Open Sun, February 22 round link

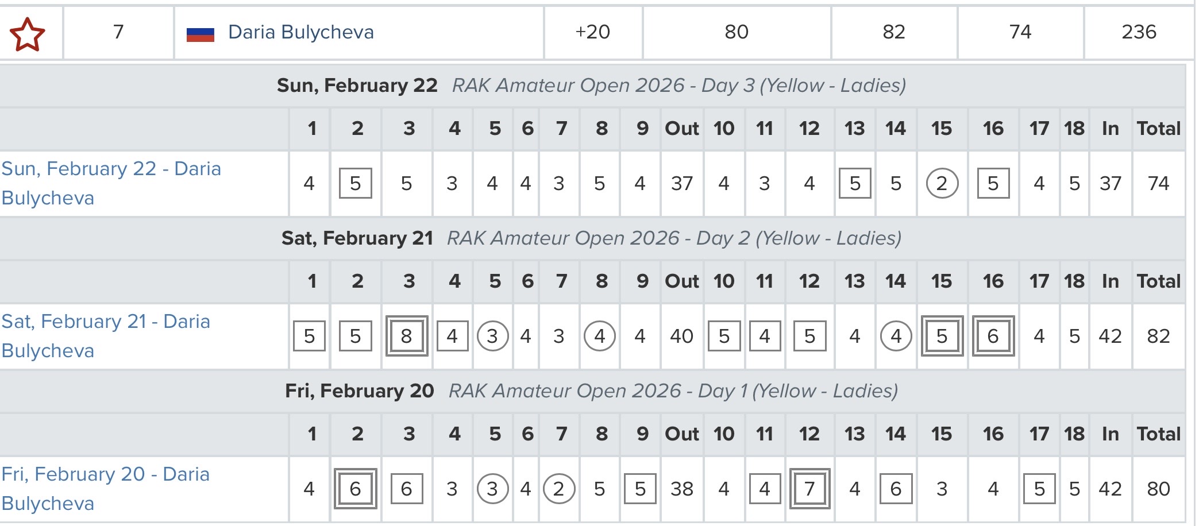pyautogui.click(x=111, y=183)
